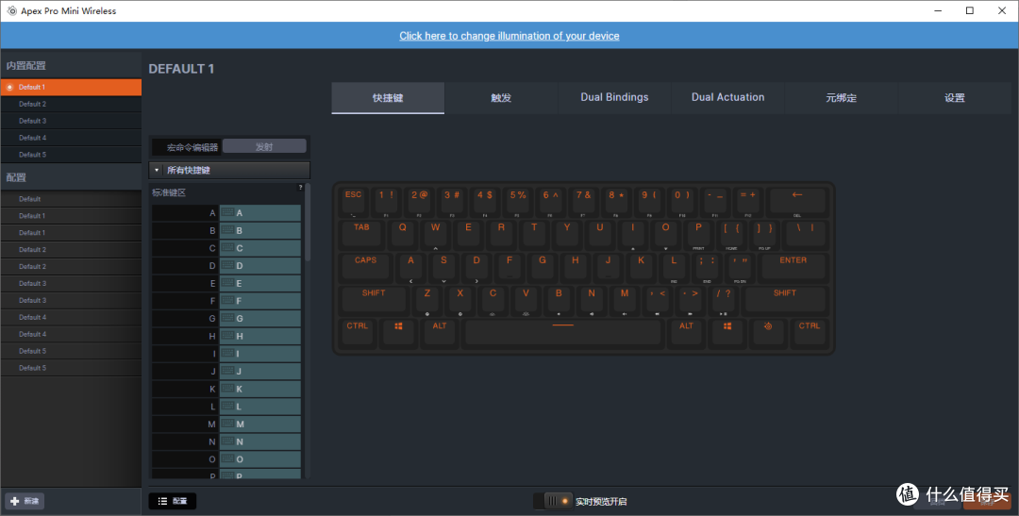The height and width of the screenshot is (516, 1019).
Task: Click the plus icon next to 新建
Action: pyautogui.click(x=15, y=501)
